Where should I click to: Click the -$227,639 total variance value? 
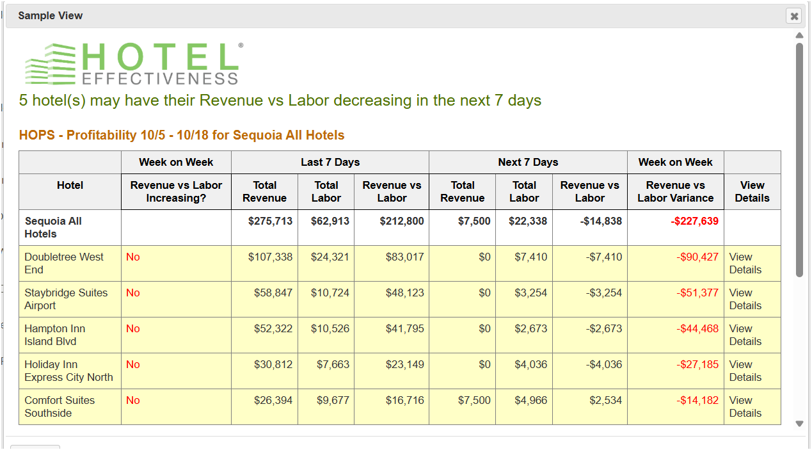[x=694, y=221]
